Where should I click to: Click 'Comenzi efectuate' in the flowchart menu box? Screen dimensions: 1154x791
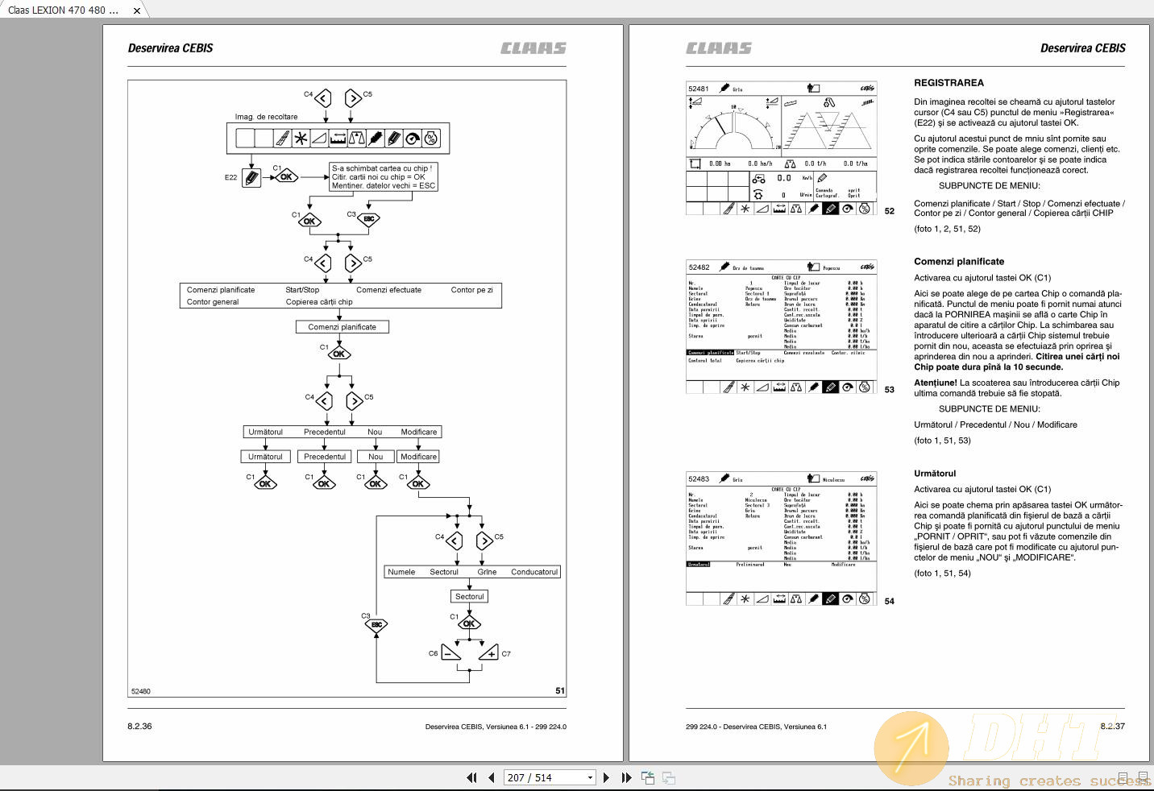click(x=388, y=290)
